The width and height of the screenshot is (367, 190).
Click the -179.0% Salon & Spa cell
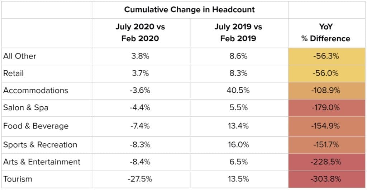[x=327, y=108]
